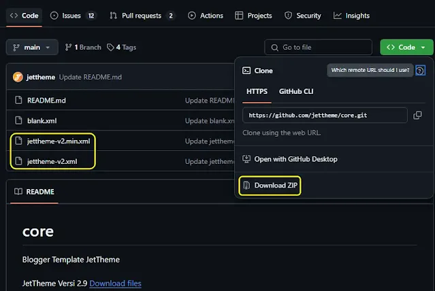Click the Clone terminal icon

click(246, 71)
